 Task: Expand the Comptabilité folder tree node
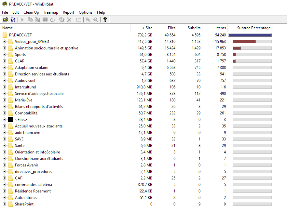pos(4,113)
